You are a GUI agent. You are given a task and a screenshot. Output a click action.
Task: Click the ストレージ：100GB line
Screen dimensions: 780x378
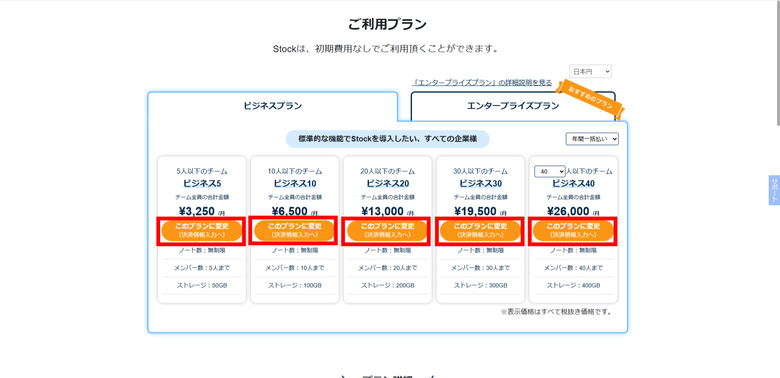pos(295,285)
